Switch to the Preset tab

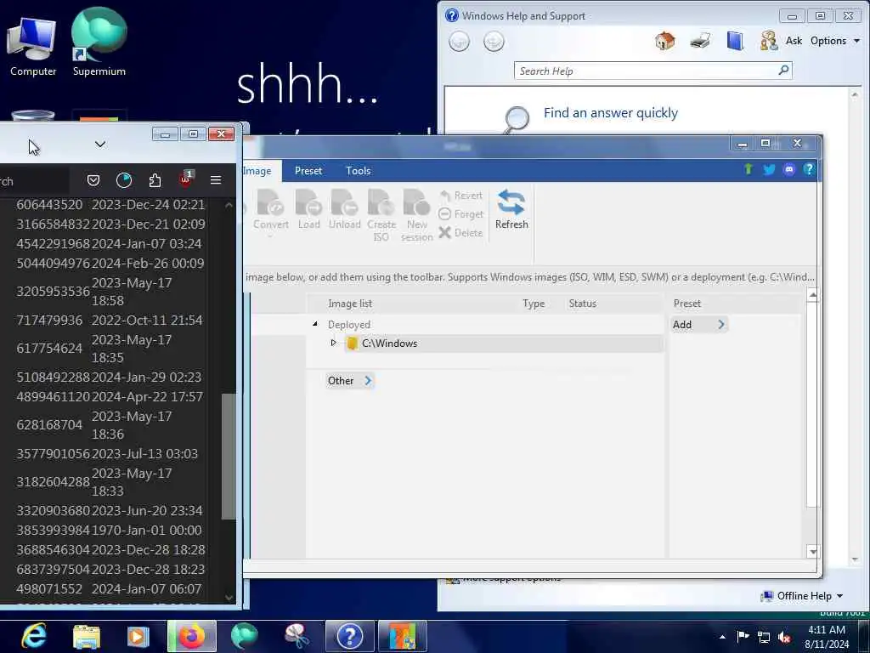click(308, 170)
